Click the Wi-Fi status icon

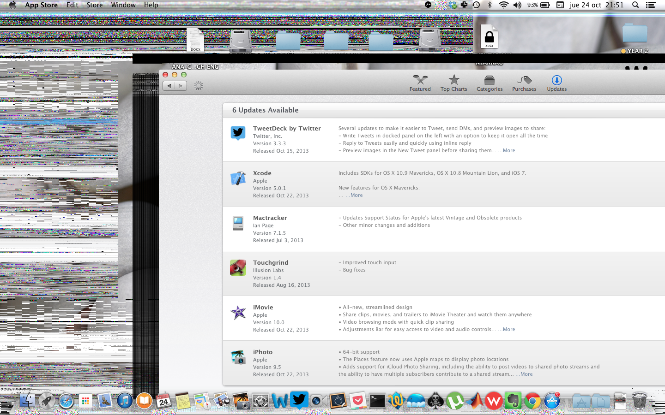click(x=503, y=5)
